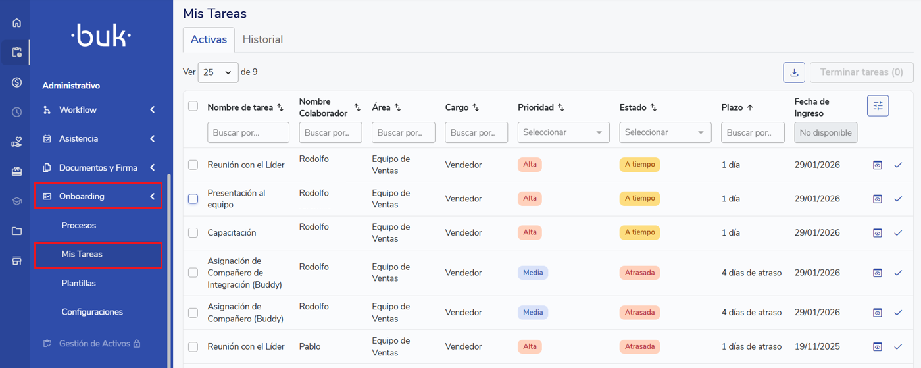View details of Capacitación task

[x=877, y=233]
